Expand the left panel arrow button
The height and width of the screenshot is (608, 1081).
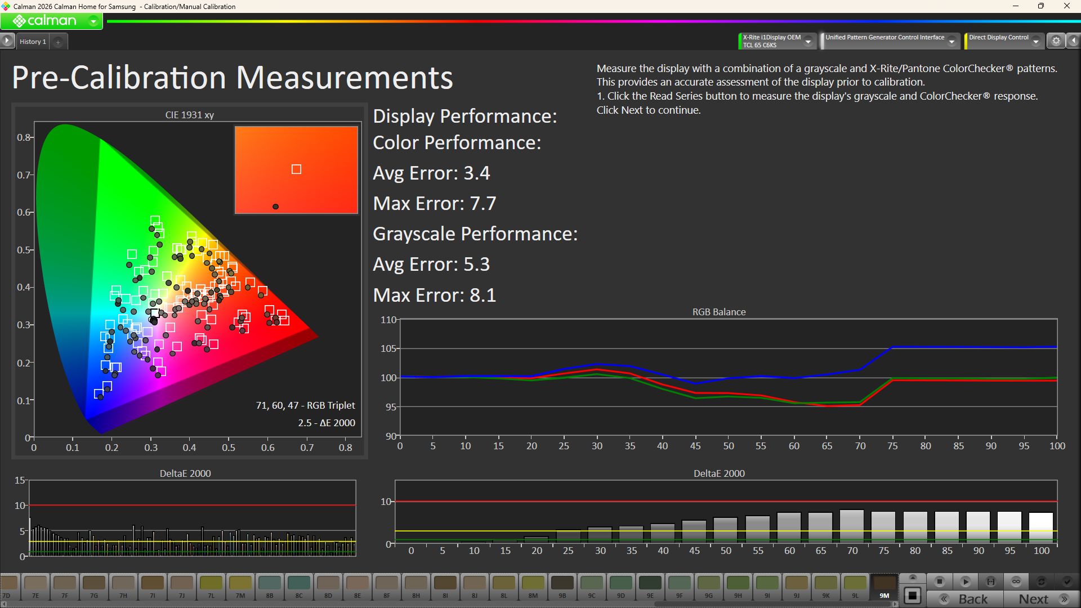(x=7, y=41)
